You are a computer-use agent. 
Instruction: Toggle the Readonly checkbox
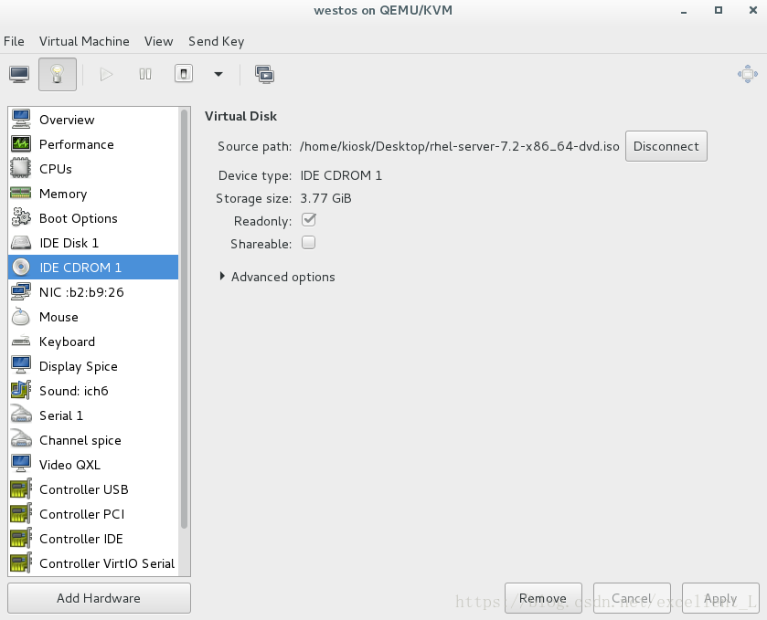[309, 220]
